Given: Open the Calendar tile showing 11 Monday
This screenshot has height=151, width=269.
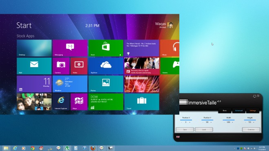Looking at the screenshot, I should pos(34,84).
